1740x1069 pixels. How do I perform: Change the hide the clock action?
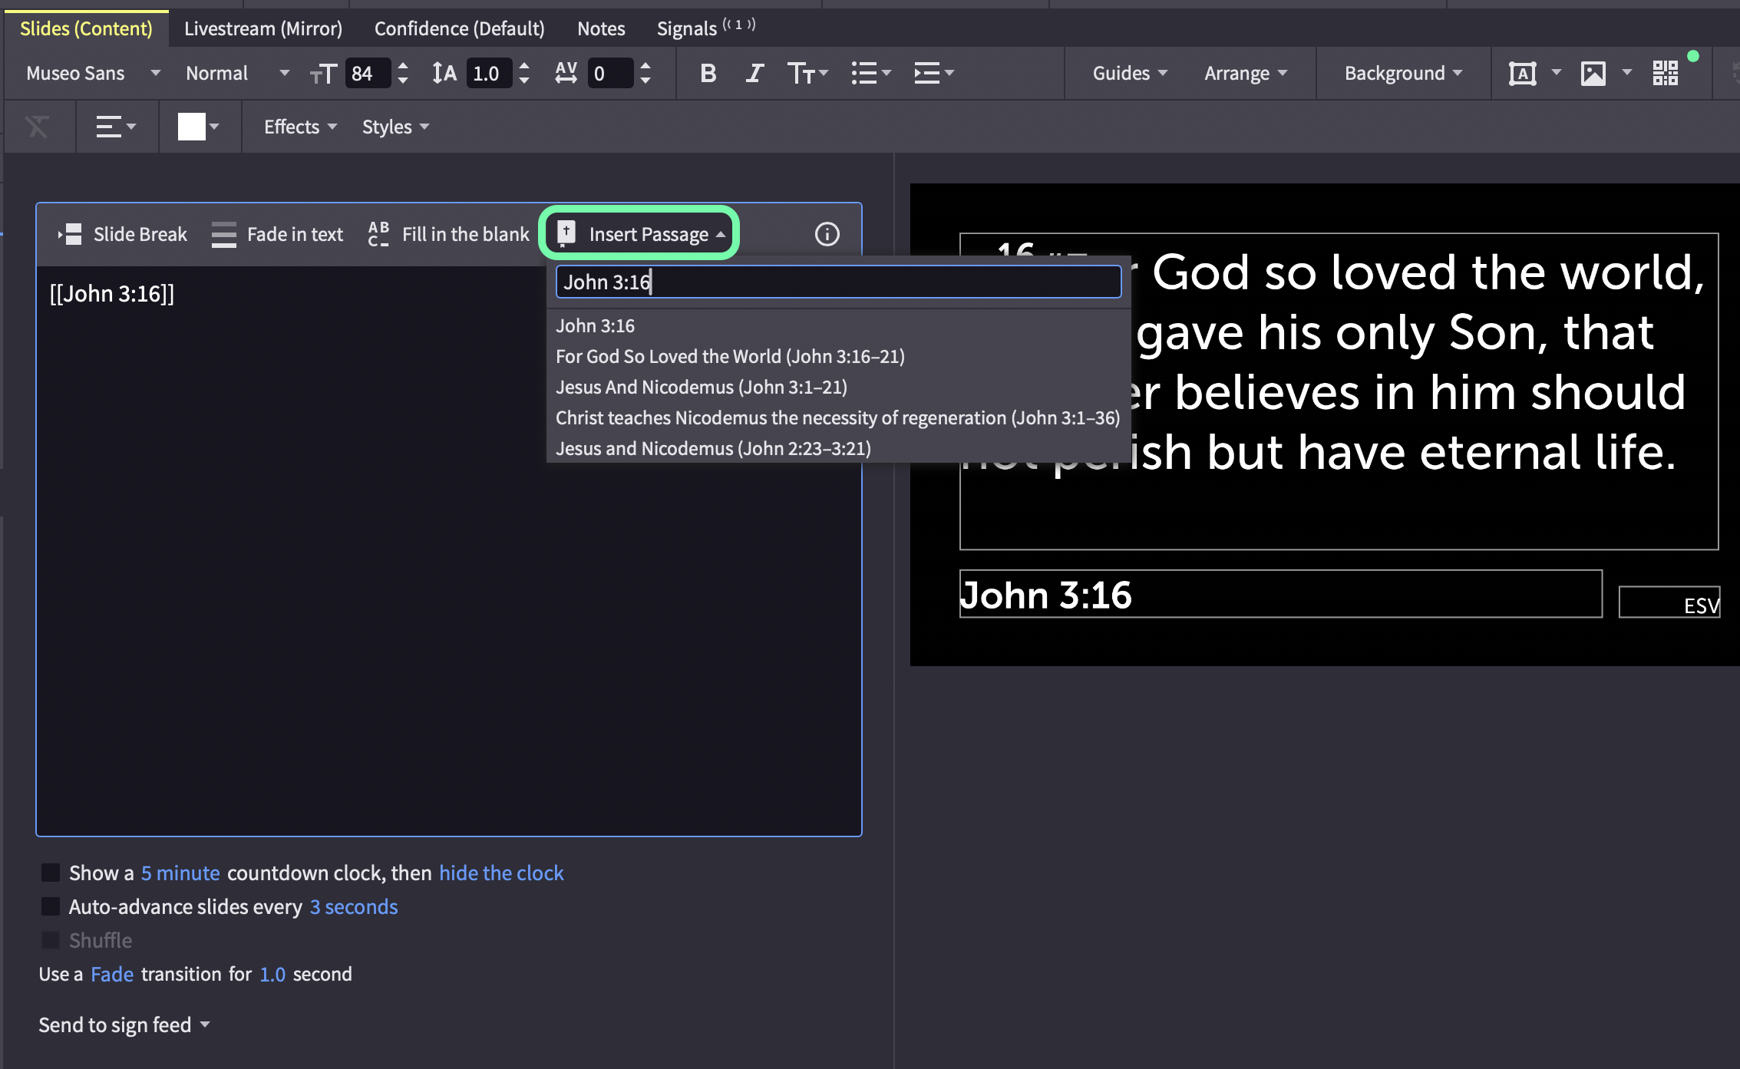tap(501, 873)
